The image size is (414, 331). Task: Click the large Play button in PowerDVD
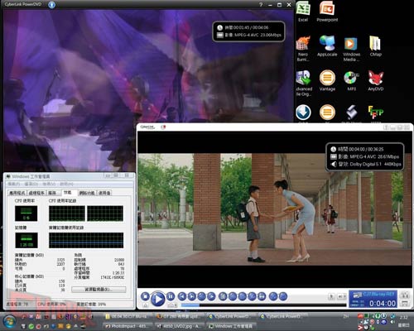(158, 299)
